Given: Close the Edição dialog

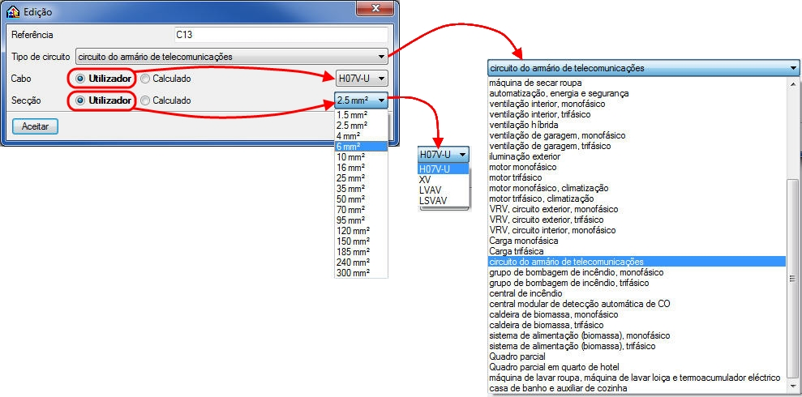Looking at the screenshot, I should 376,8.
